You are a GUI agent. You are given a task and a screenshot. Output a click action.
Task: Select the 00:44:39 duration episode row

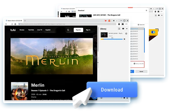point(137,51)
